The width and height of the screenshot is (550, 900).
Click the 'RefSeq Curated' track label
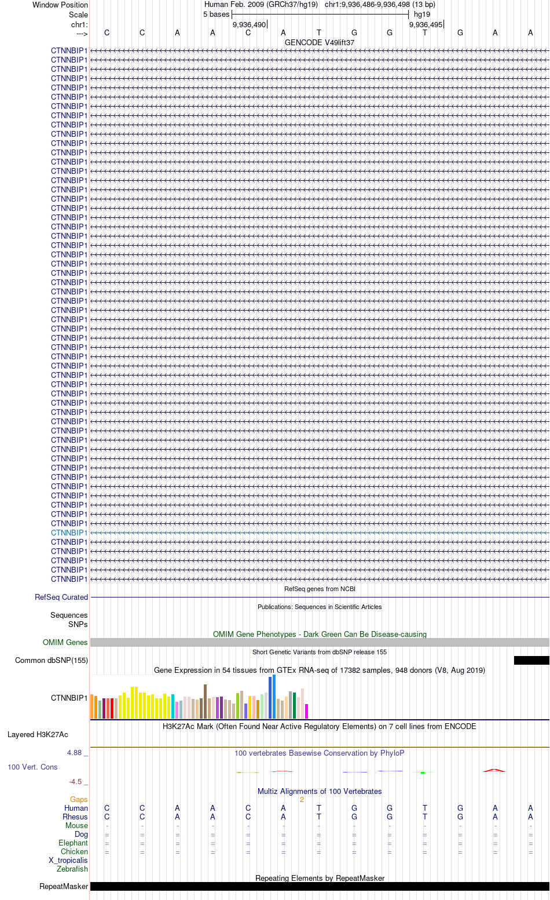click(x=61, y=597)
